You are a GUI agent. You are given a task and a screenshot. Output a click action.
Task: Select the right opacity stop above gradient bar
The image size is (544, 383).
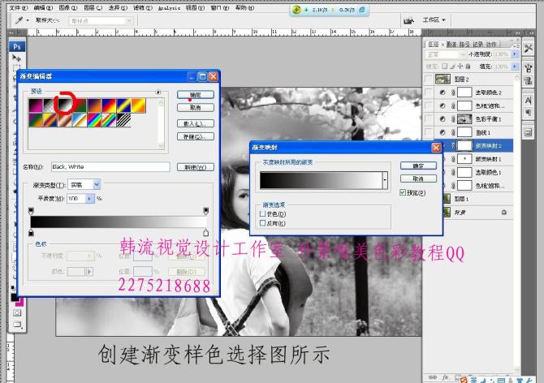(x=205, y=211)
